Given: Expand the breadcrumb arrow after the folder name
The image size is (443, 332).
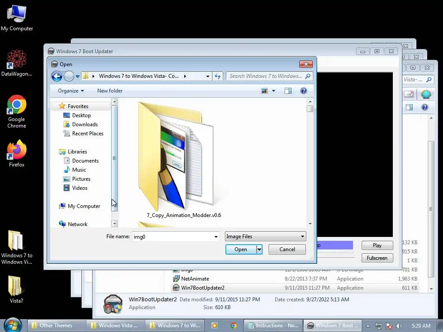Looking at the screenshot, I should 185,76.
